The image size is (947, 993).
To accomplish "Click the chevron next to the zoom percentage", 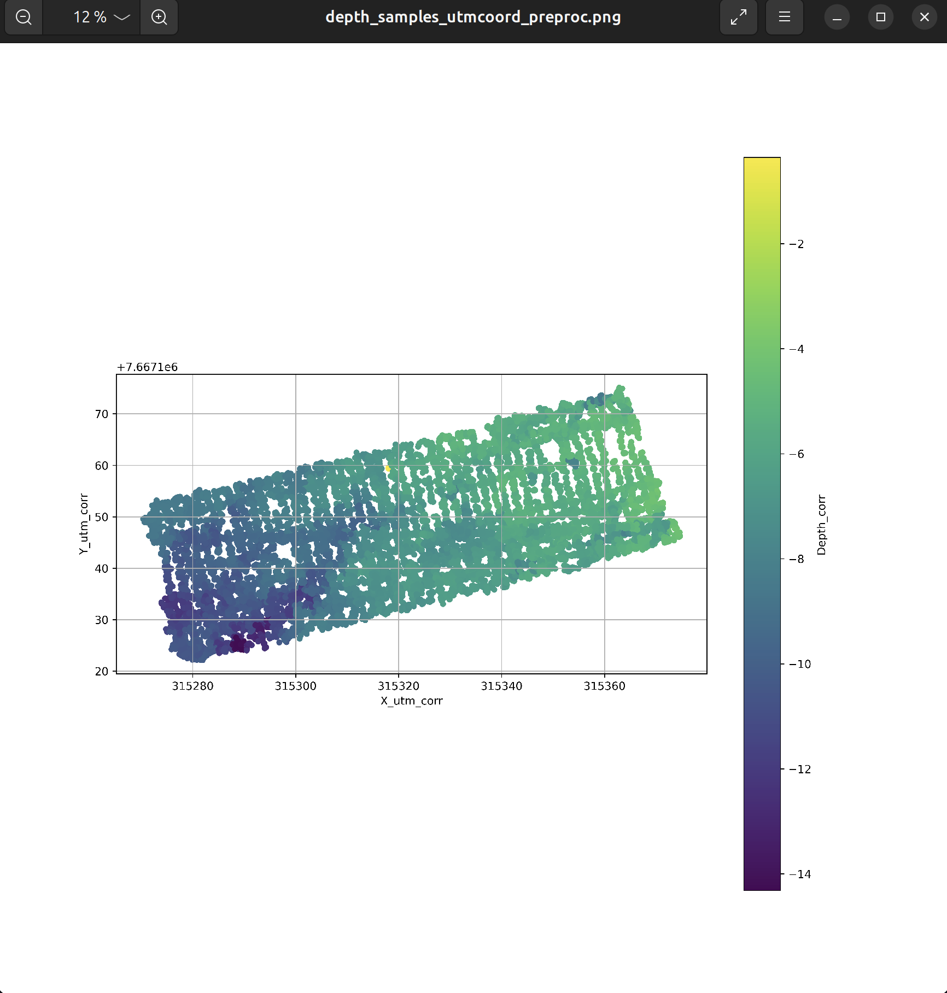I will click(121, 18).
